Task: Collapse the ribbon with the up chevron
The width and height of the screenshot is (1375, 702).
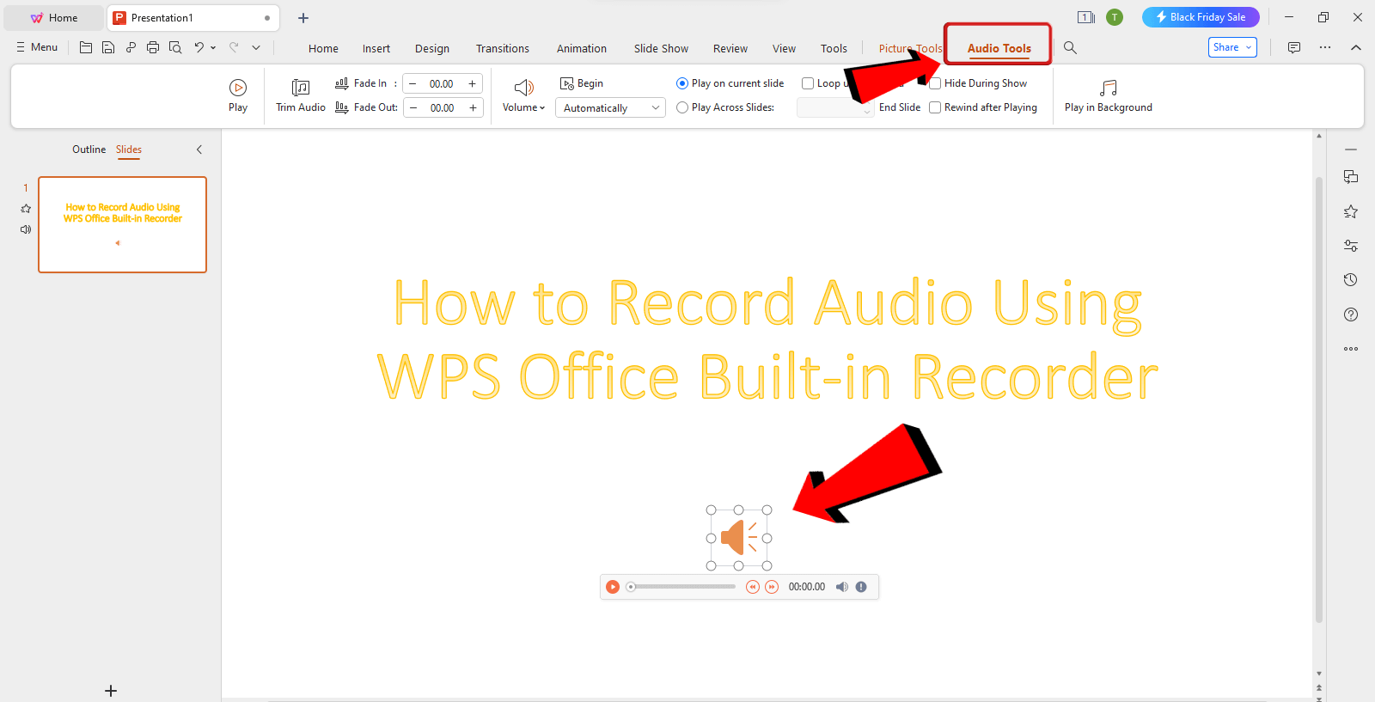Action: pos(1356,47)
